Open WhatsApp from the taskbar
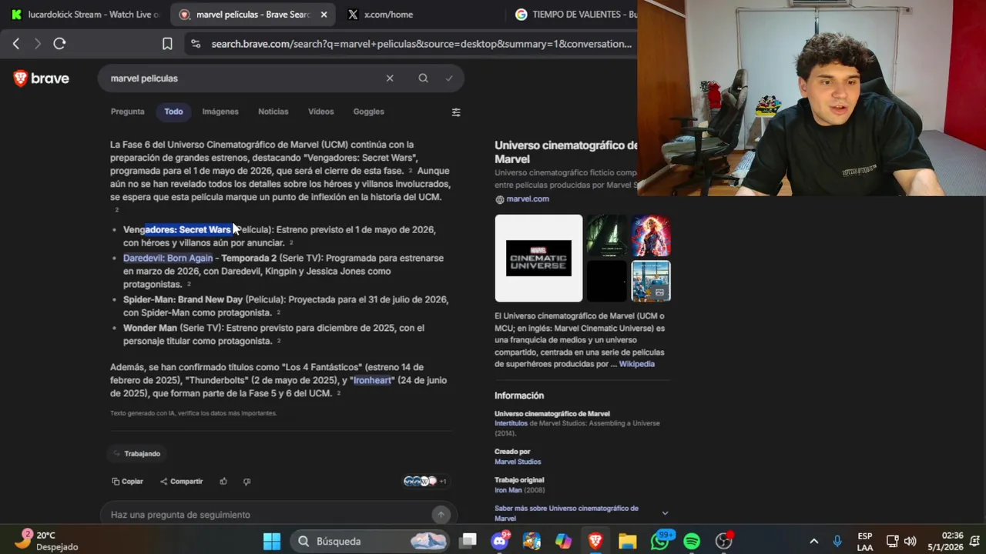 coord(660,542)
